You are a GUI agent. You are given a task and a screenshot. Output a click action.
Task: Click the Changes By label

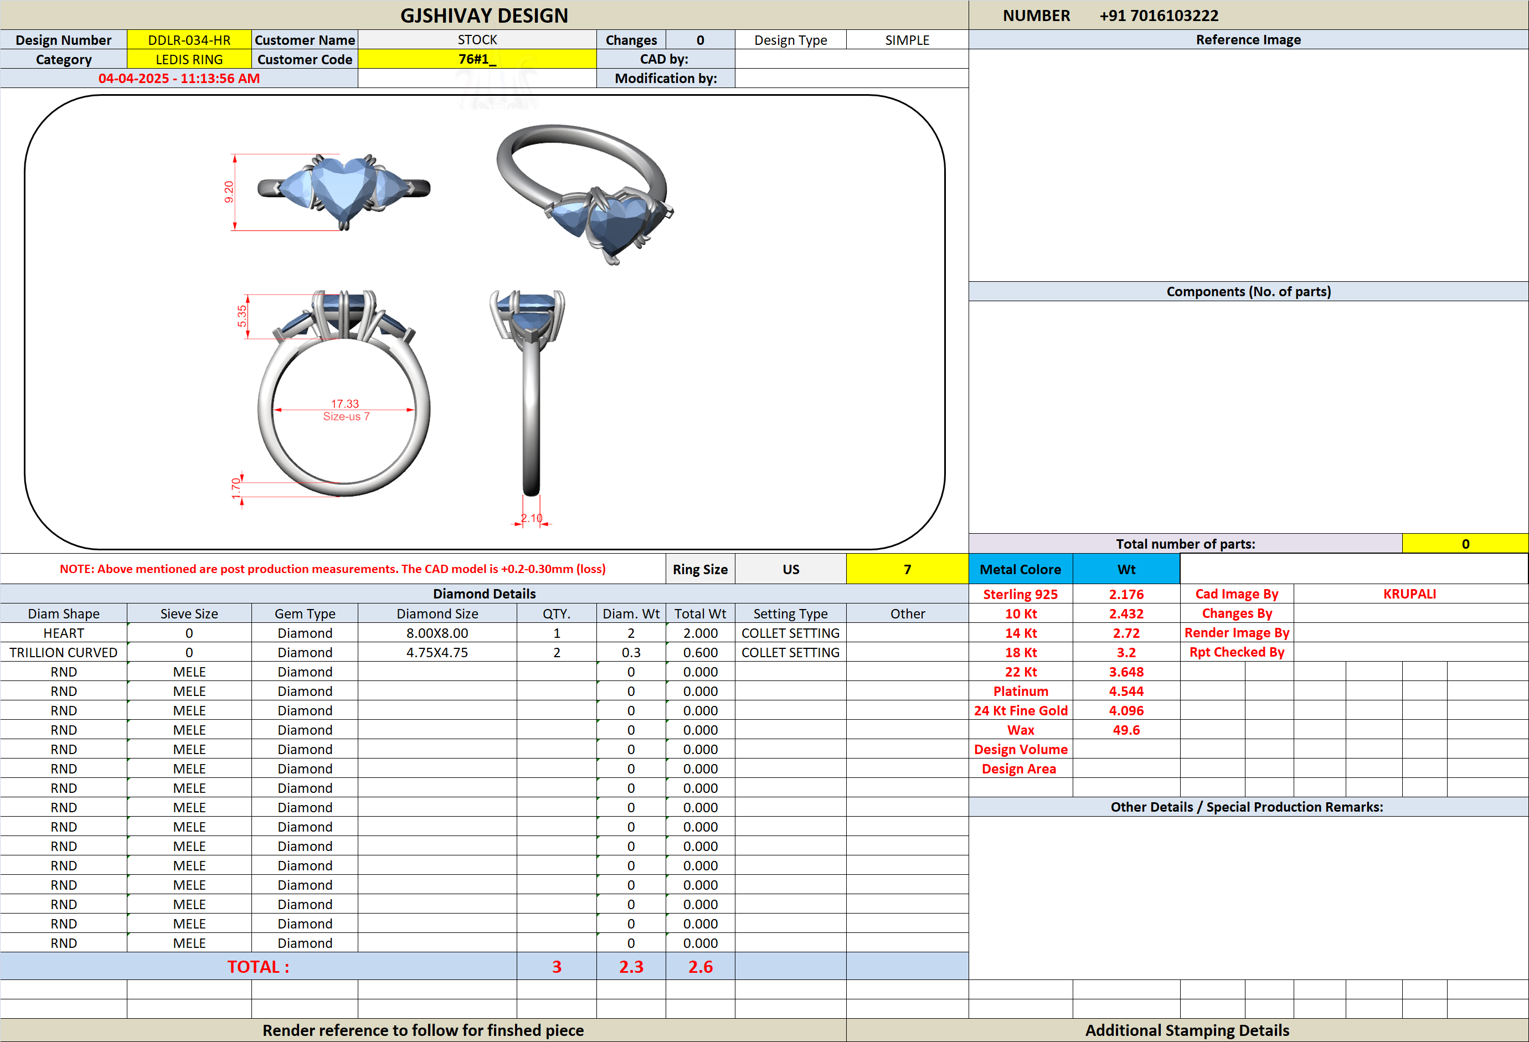pos(1237,614)
